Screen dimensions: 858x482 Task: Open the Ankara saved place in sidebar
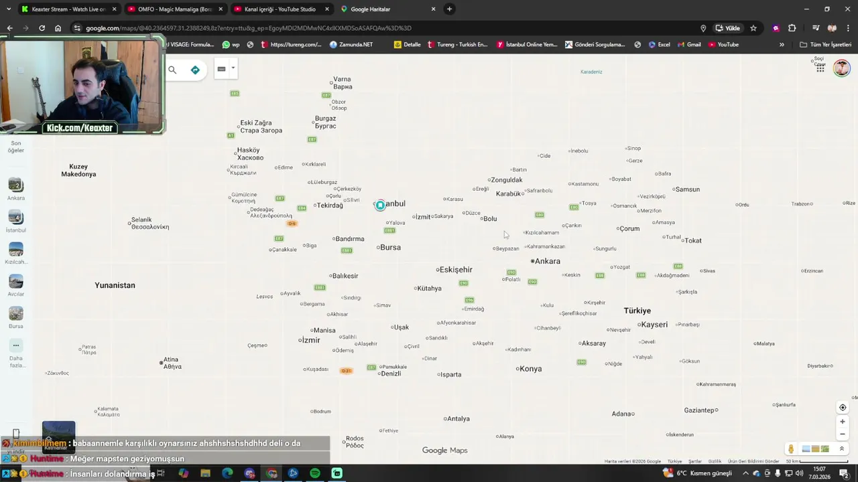(16, 189)
